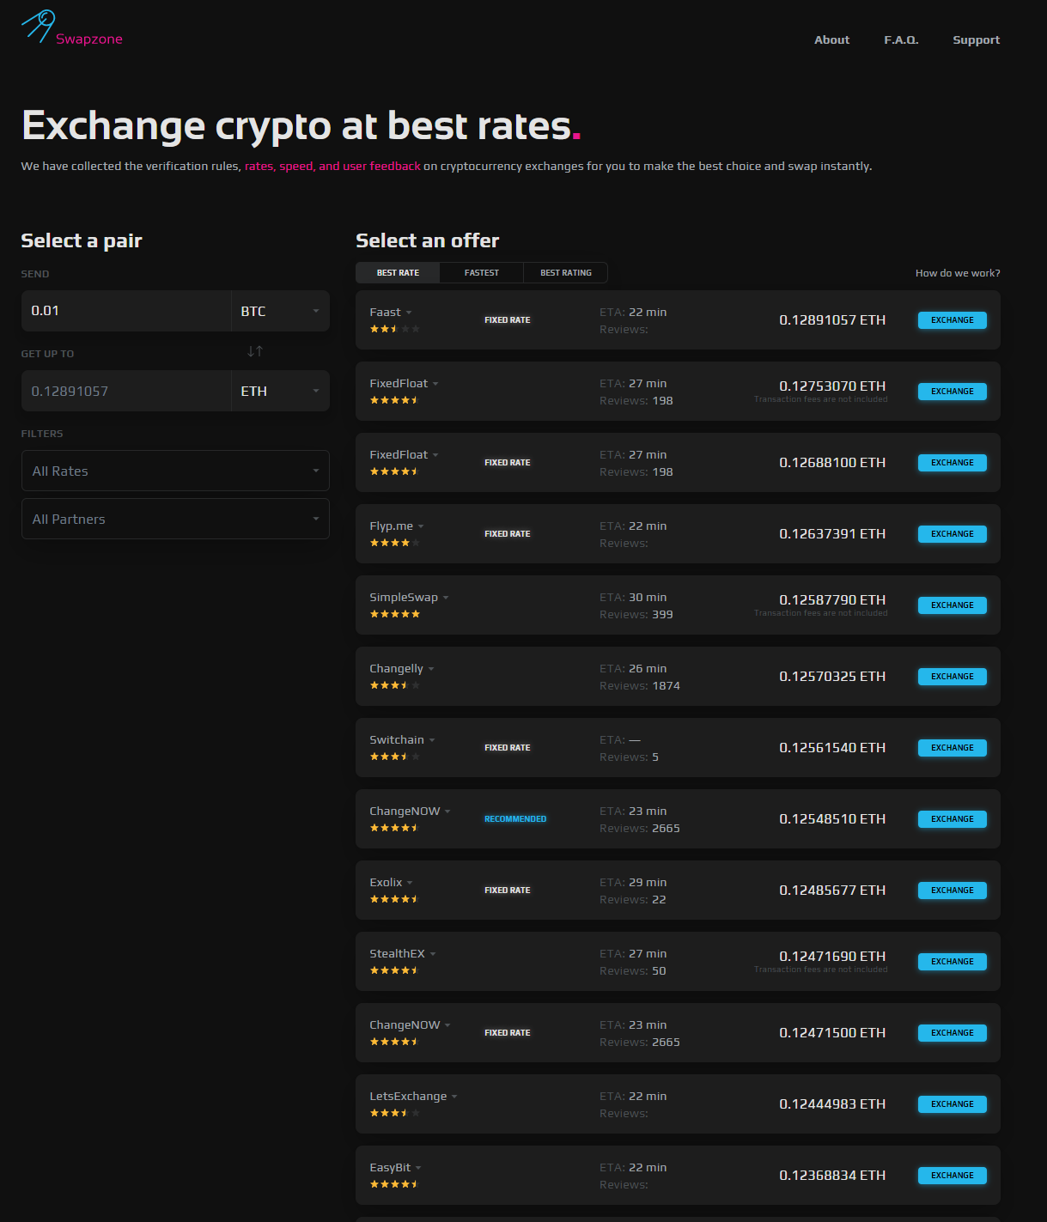This screenshot has height=1222, width=1047.
Task: Click StealthEX's star rating
Action: (x=394, y=970)
